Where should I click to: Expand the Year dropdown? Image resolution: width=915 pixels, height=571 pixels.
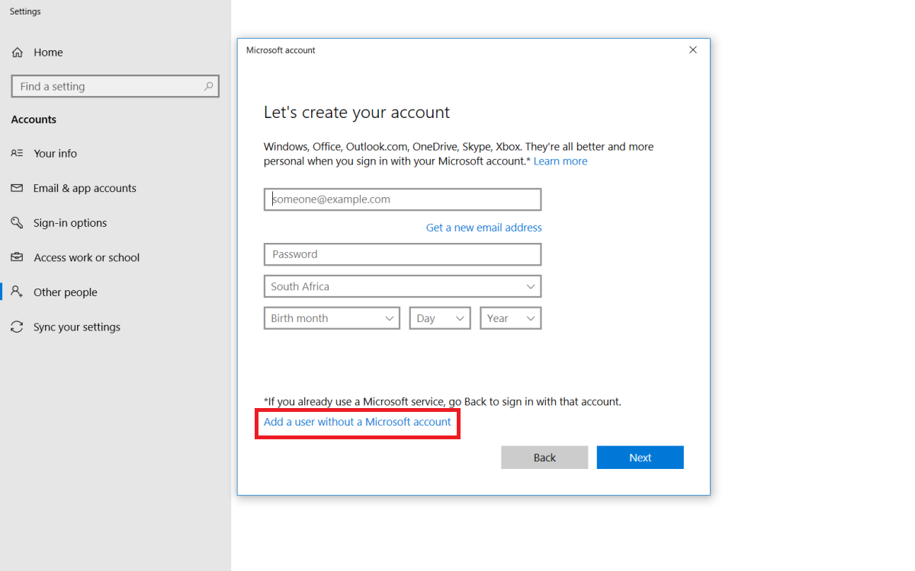point(510,318)
